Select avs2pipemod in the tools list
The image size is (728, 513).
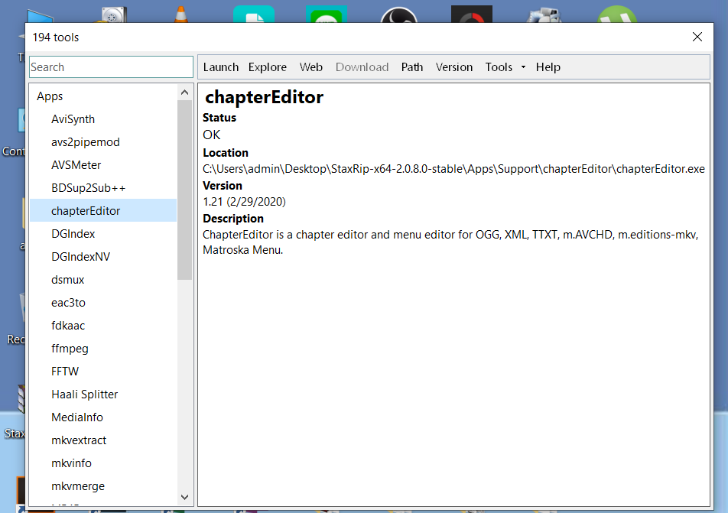[x=86, y=142]
